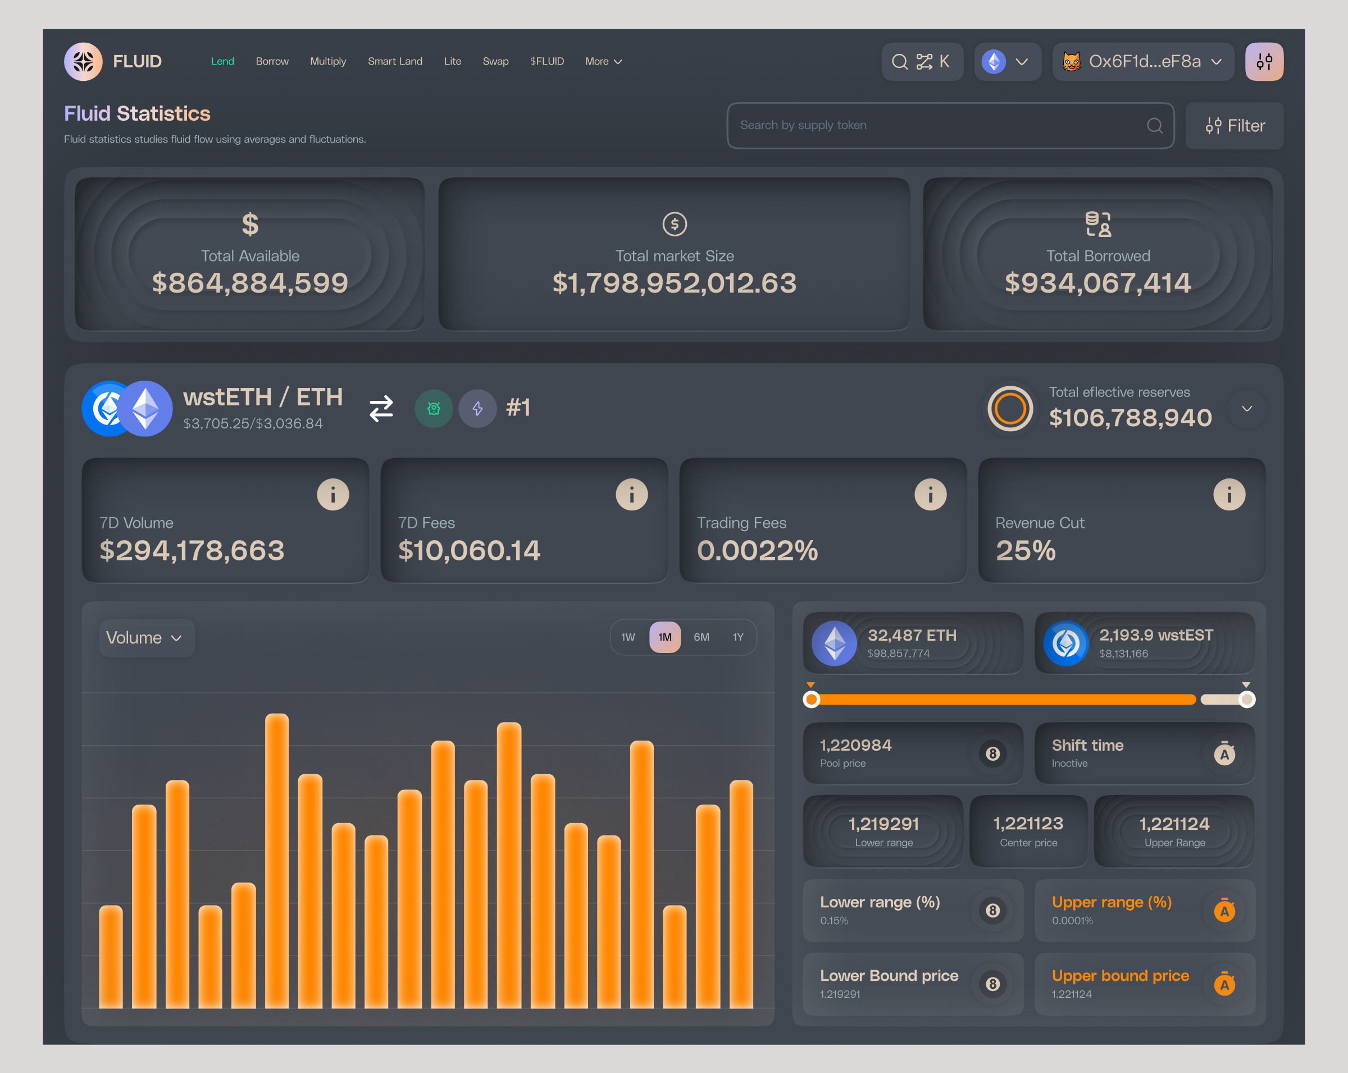The image size is (1348, 1073).
Task: Click the fox wallet icon in the top bar
Action: (1072, 61)
